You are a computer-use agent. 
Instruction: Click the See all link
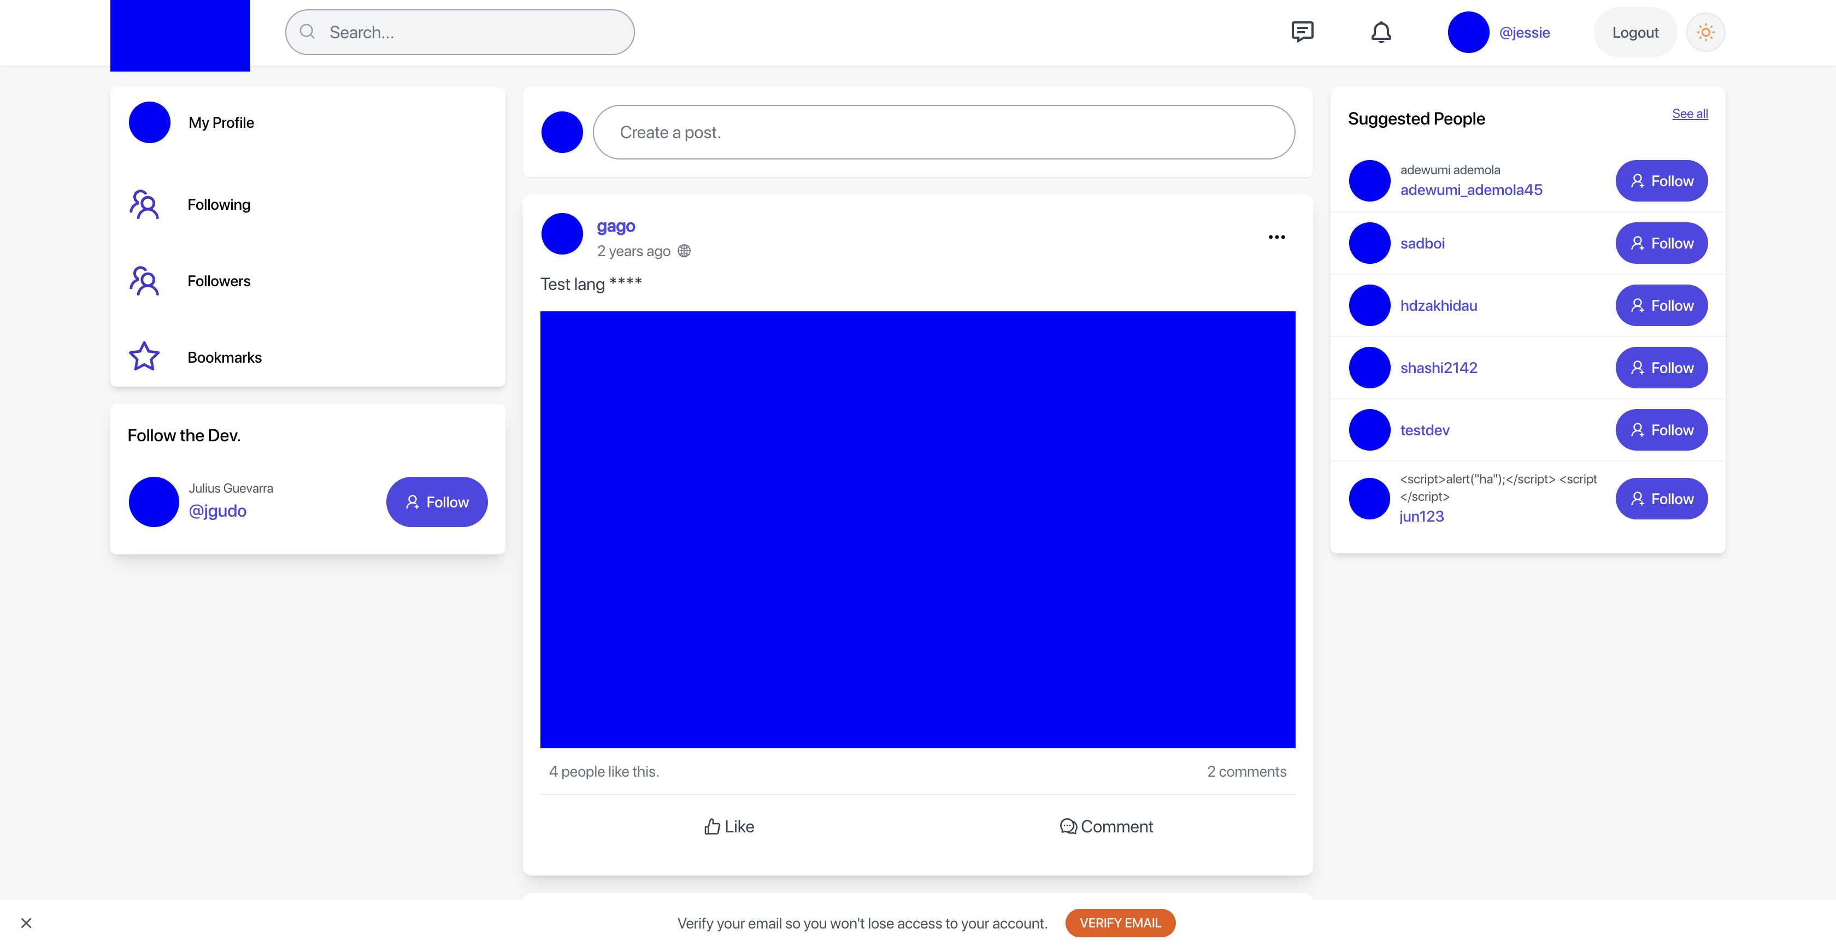coord(1689,114)
